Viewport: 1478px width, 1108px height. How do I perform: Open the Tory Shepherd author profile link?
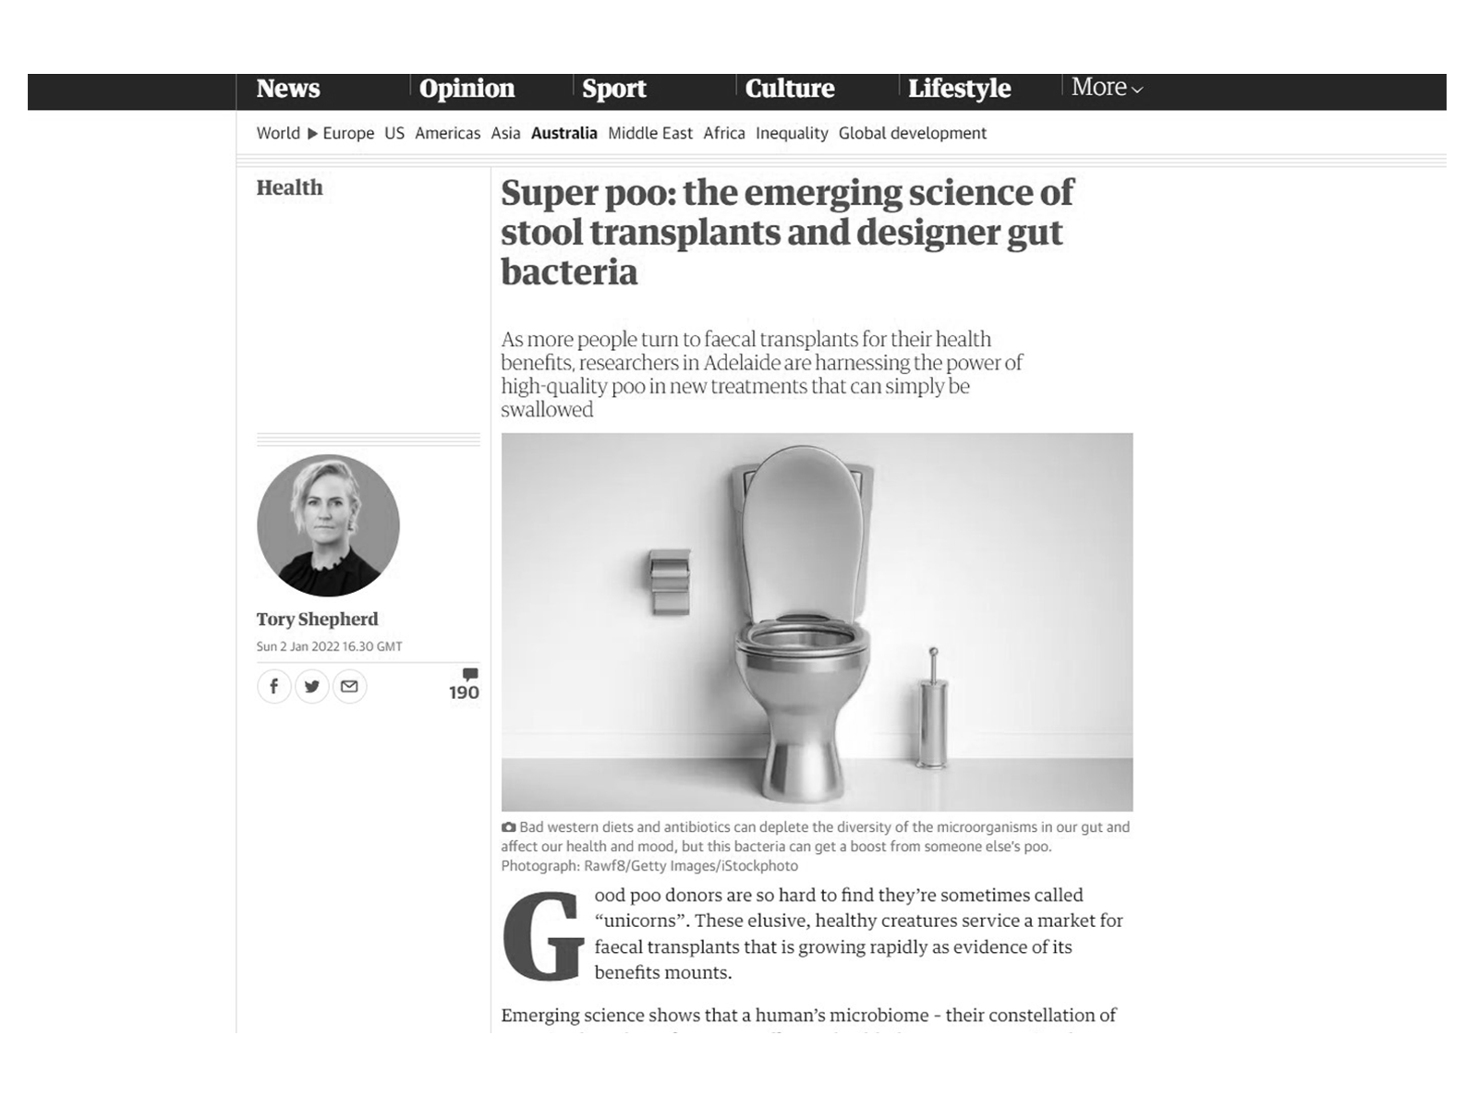318,619
